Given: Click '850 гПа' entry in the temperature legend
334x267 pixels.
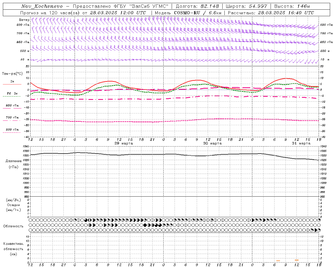Looking at the screenshot, I should tap(12, 105).
